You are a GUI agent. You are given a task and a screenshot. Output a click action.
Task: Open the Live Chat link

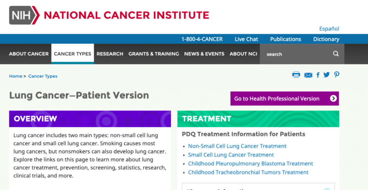[x=246, y=39]
